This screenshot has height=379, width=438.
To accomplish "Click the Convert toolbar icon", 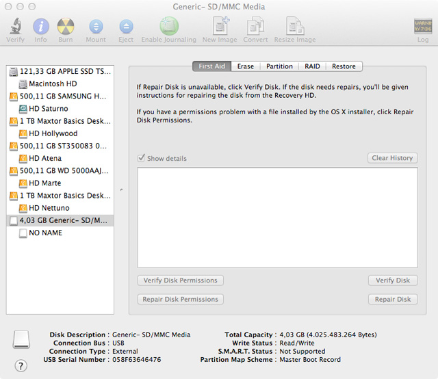I will (x=255, y=27).
